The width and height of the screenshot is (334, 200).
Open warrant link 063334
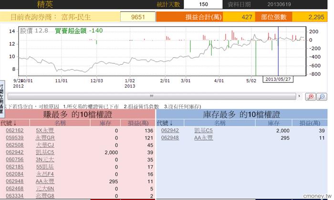click(15, 196)
